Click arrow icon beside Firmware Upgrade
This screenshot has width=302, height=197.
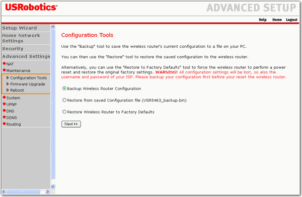[x=8, y=84]
